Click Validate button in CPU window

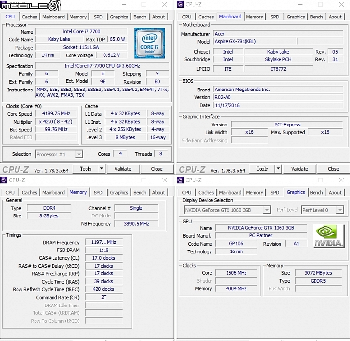[123, 169]
